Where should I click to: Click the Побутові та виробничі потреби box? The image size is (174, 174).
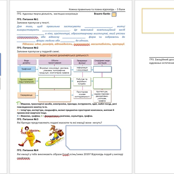tap(82, 81)
